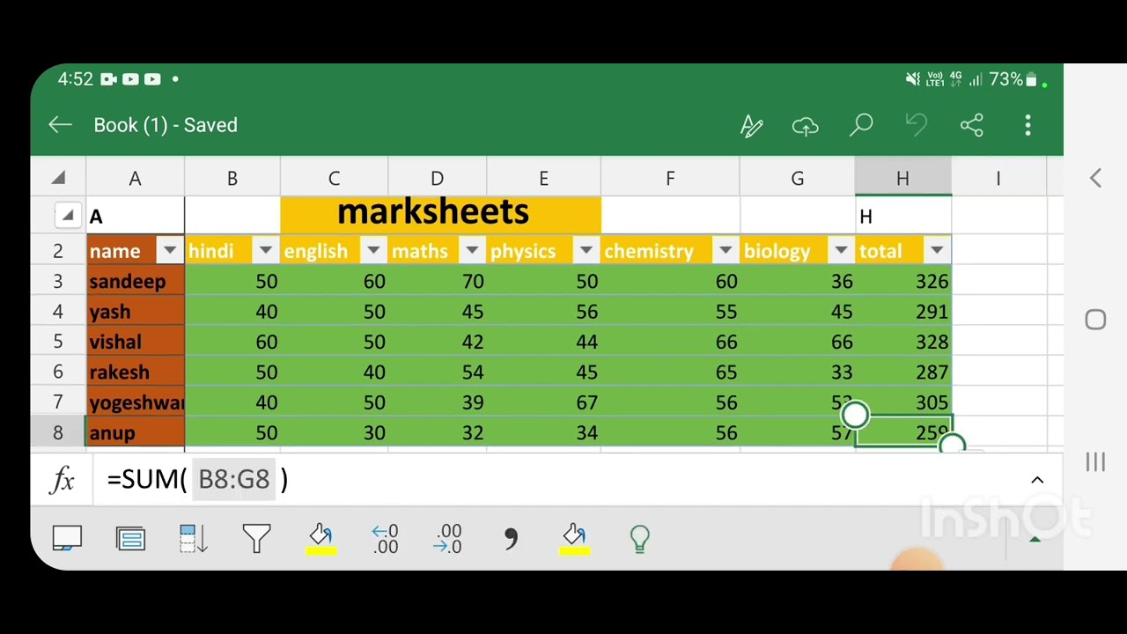Open the total column filter dropdown
Image resolution: width=1127 pixels, height=634 pixels.
937,251
